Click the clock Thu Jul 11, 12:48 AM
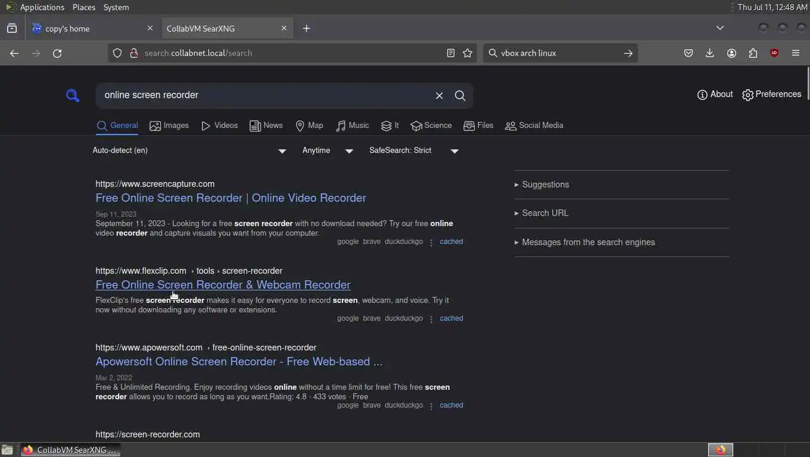 click(772, 7)
